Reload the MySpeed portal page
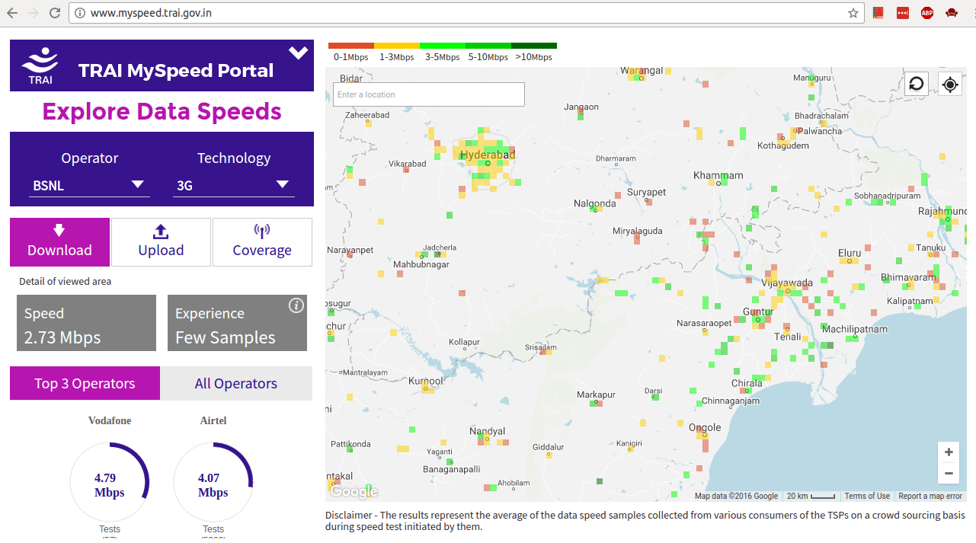This screenshot has height=543, width=976. pyautogui.click(x=55, y=13)
